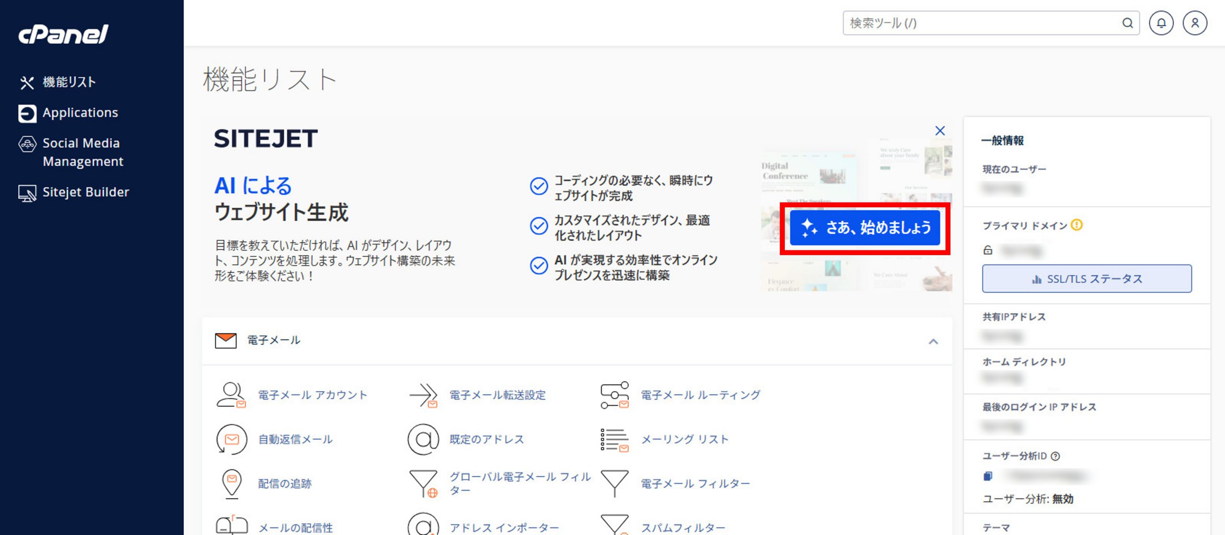Open SSL/TLS ステータス
1225x535 pixels.
click(1087, 278)
